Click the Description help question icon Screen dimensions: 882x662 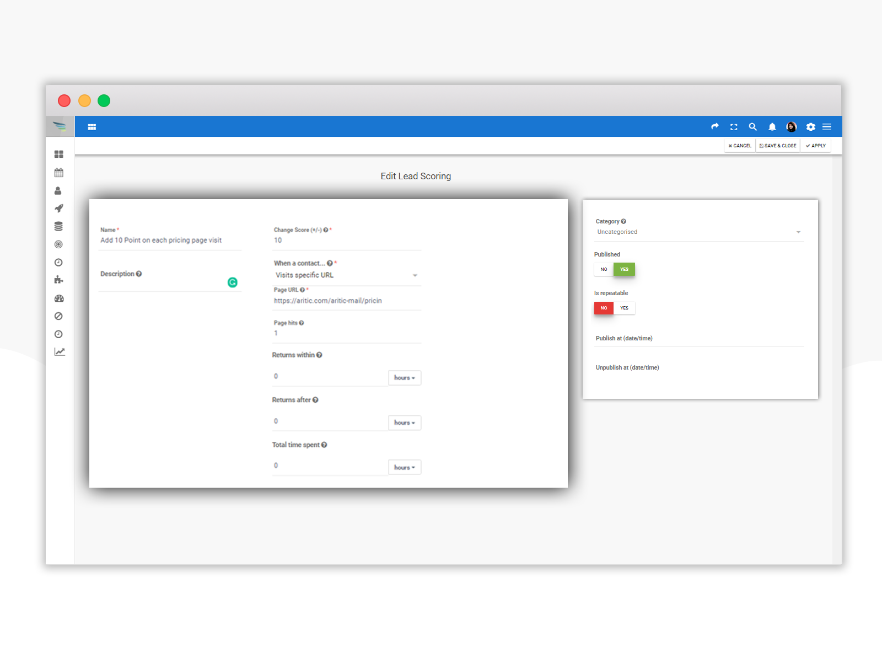click(139, 274)
